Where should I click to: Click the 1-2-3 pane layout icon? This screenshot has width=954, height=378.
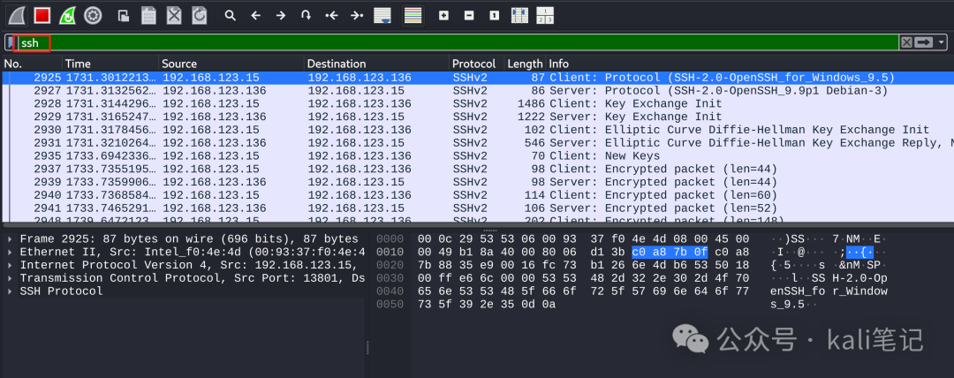coord(545,15)
